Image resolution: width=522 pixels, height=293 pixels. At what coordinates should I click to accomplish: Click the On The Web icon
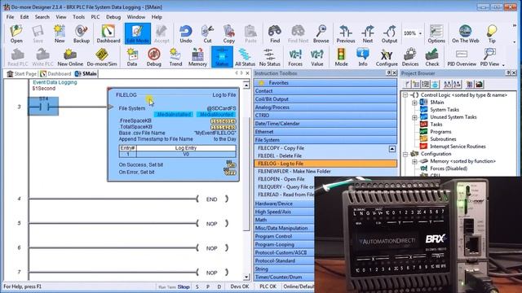point(466,33)
